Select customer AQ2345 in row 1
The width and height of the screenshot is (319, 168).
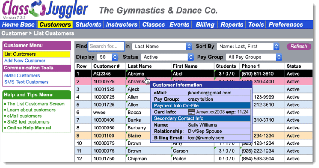point(102,74)
